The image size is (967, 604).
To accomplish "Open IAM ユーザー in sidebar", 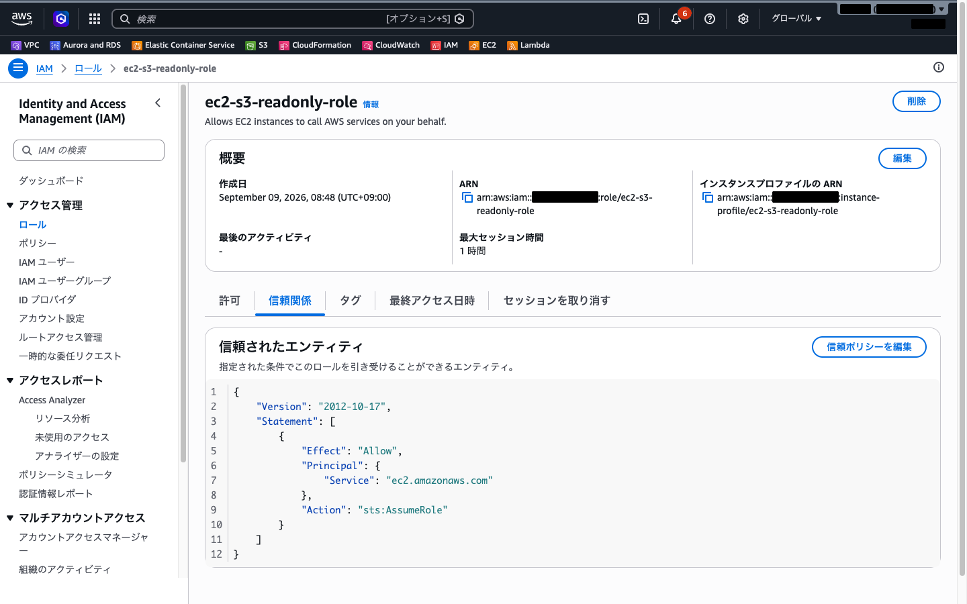I will 46,262.
